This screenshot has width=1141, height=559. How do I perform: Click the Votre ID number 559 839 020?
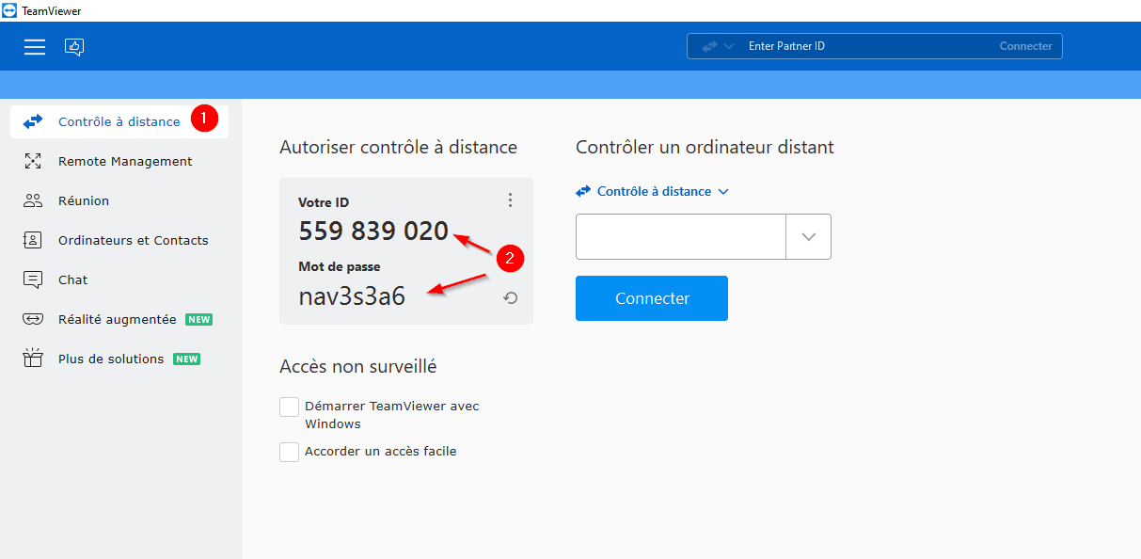click(373, 231)
